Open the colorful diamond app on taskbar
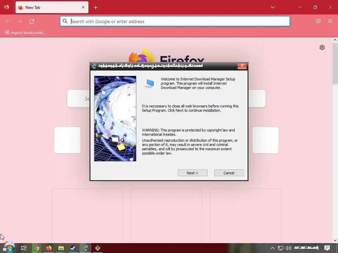 coord(98,248)
